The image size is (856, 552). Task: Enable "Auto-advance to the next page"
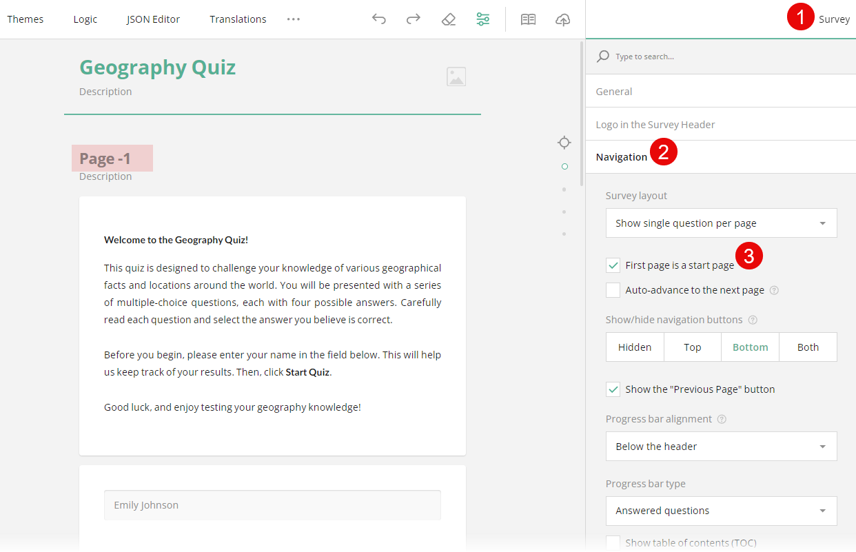tap(613, 290)
